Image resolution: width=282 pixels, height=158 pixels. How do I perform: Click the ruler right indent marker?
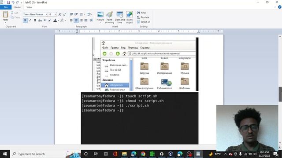(199, 32)
